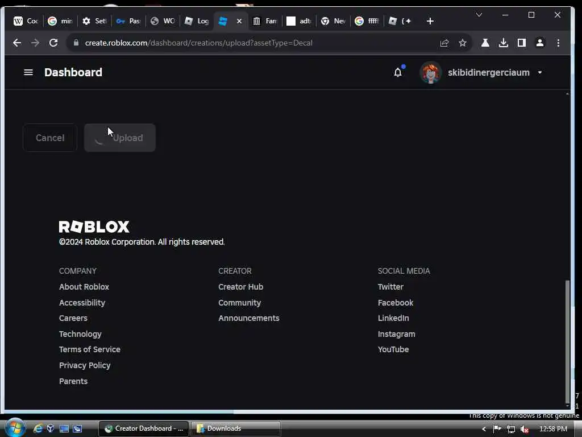
Task: Open Chrome Labs flask icon
Action: coord(485,43)
